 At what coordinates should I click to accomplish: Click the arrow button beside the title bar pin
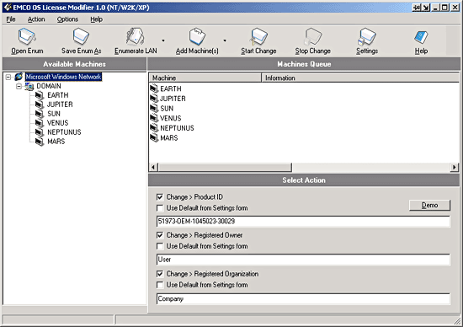(x=425, y=8)
